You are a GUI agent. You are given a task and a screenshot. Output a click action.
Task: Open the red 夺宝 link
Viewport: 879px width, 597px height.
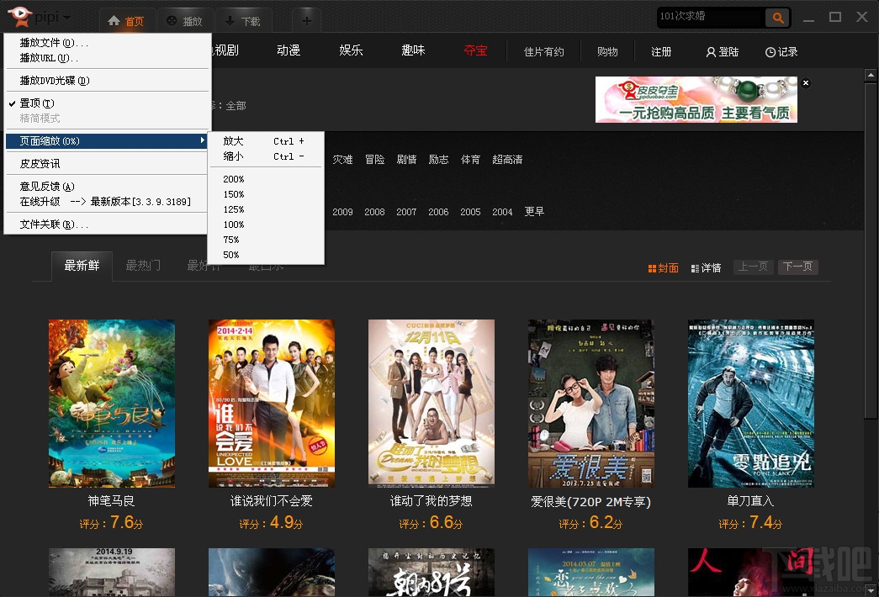pyautogui.click(x=475, y=50)
